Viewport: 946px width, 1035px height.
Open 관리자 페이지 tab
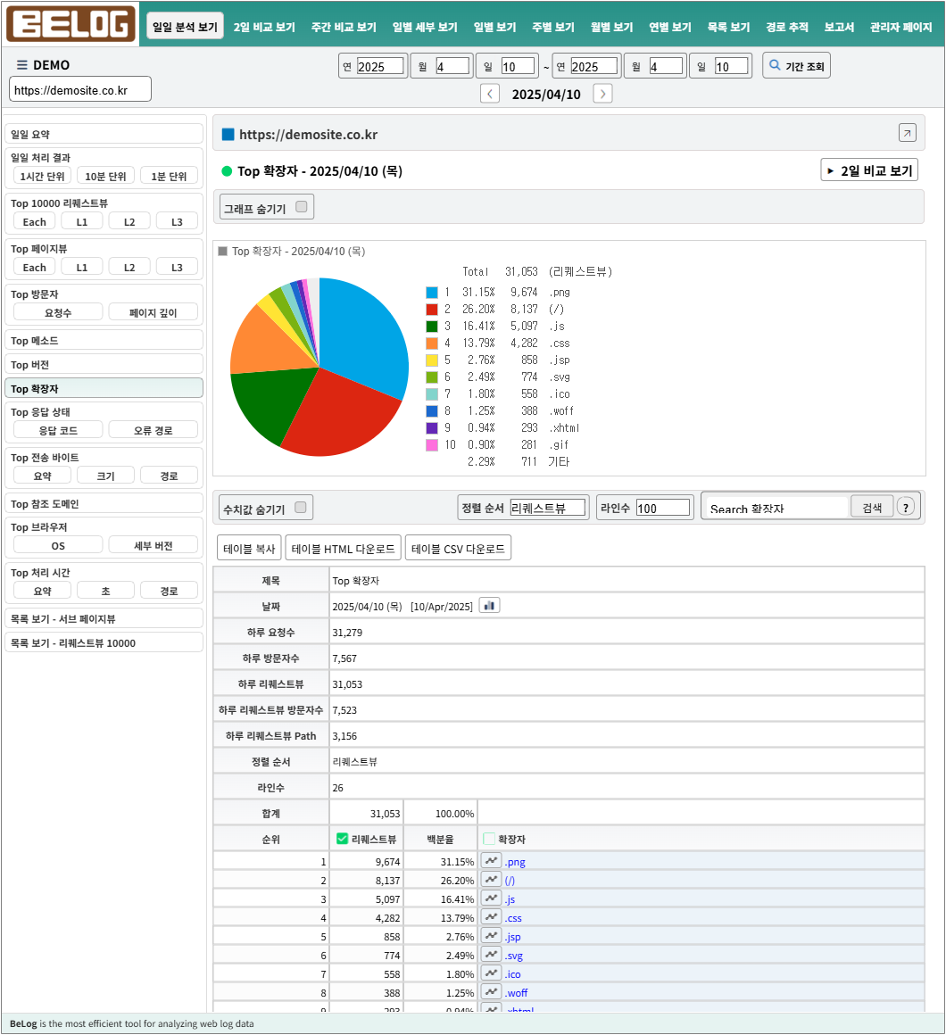click(900, 27)
